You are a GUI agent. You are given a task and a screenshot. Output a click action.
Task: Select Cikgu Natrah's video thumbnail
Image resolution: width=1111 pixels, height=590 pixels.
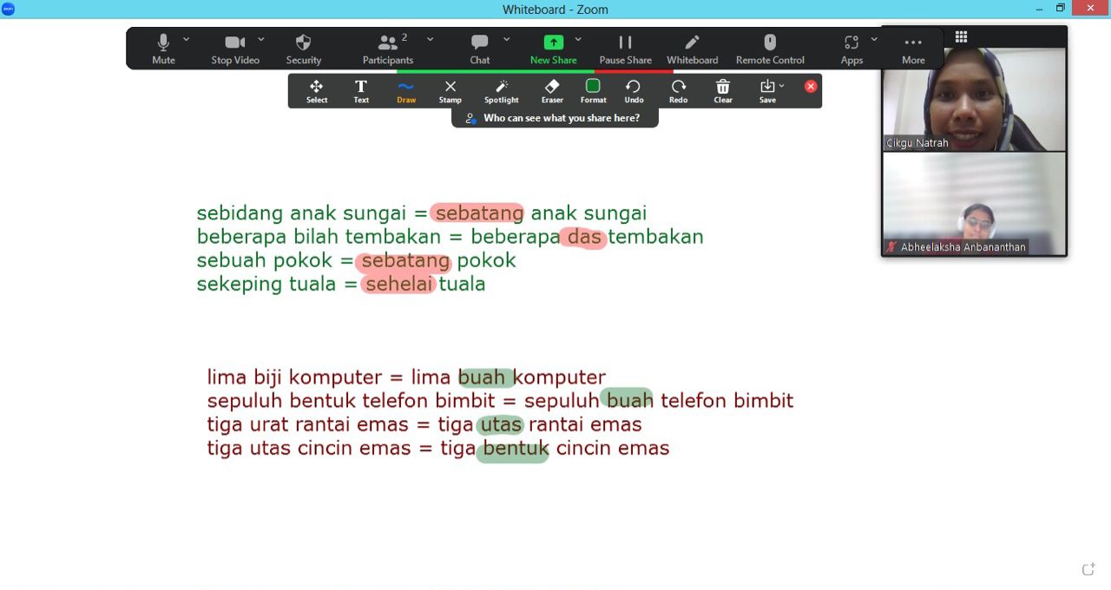click(974, 99)
